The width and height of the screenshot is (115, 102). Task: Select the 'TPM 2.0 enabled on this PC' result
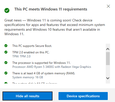coord(31,52)
